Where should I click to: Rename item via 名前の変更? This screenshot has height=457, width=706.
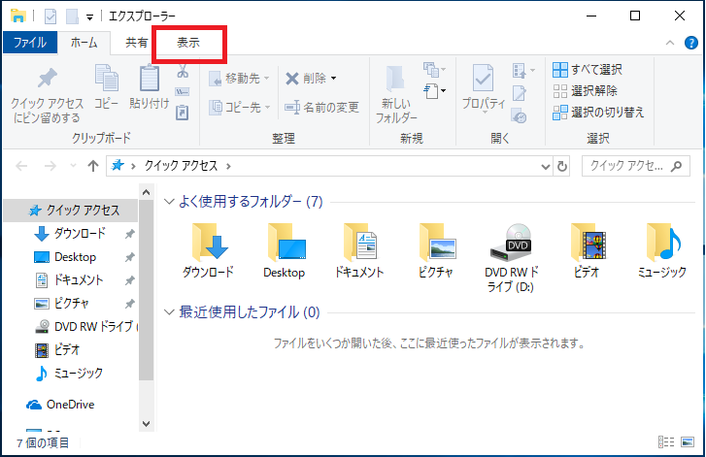point(322,107)
